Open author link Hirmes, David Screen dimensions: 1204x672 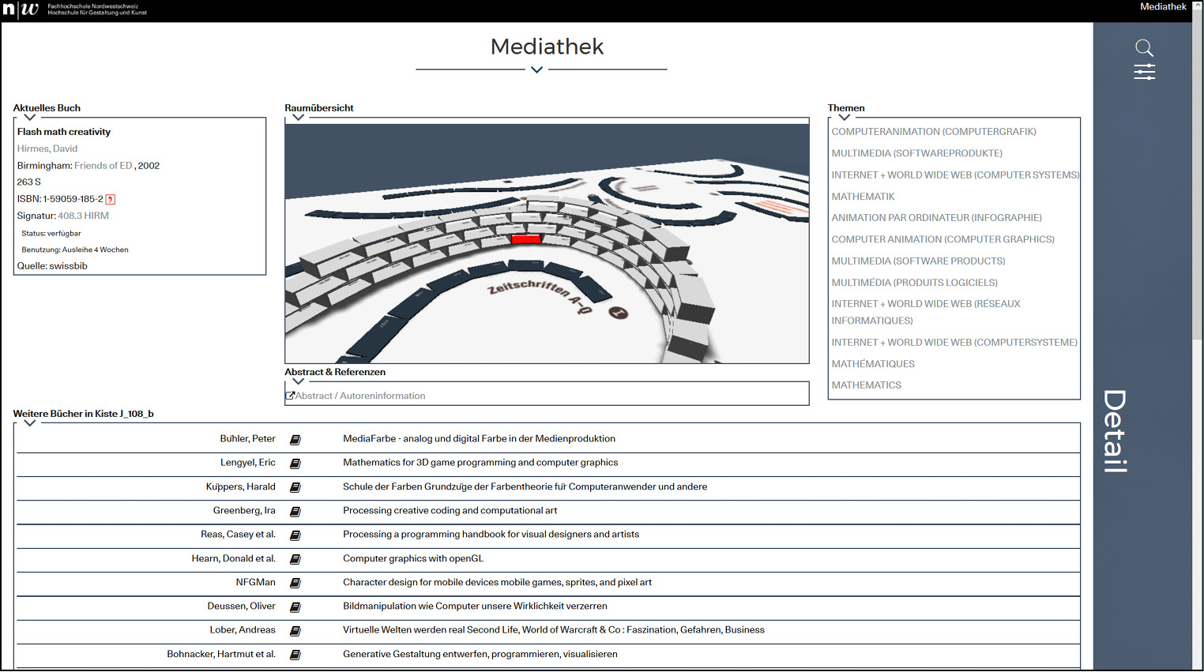click(x=47, y=148)
